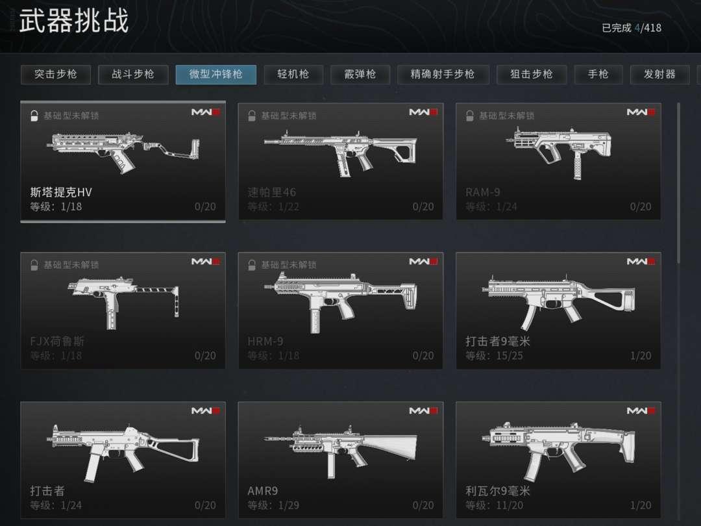This screenshot has width=701, height=526.
Task: Click MWIII logo on 打击者9毫米 card
Action: click(641, 261)
